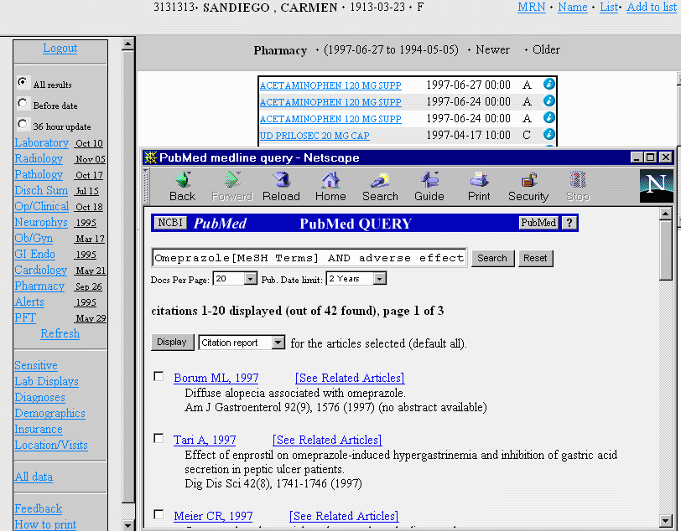Expand the Pub. Date limit dropdown

coord(356,279)
